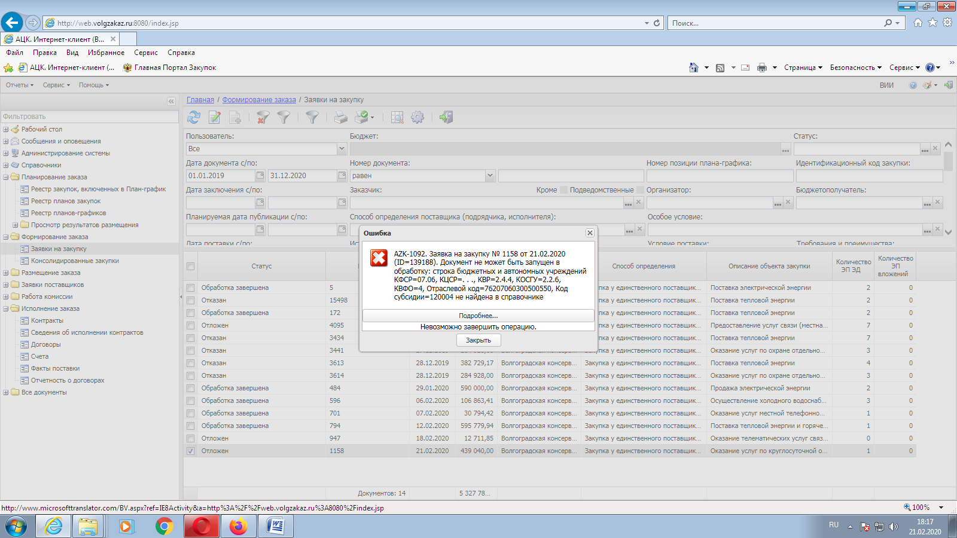Open the Пользователь dropdown showing Все

[342, 149]
